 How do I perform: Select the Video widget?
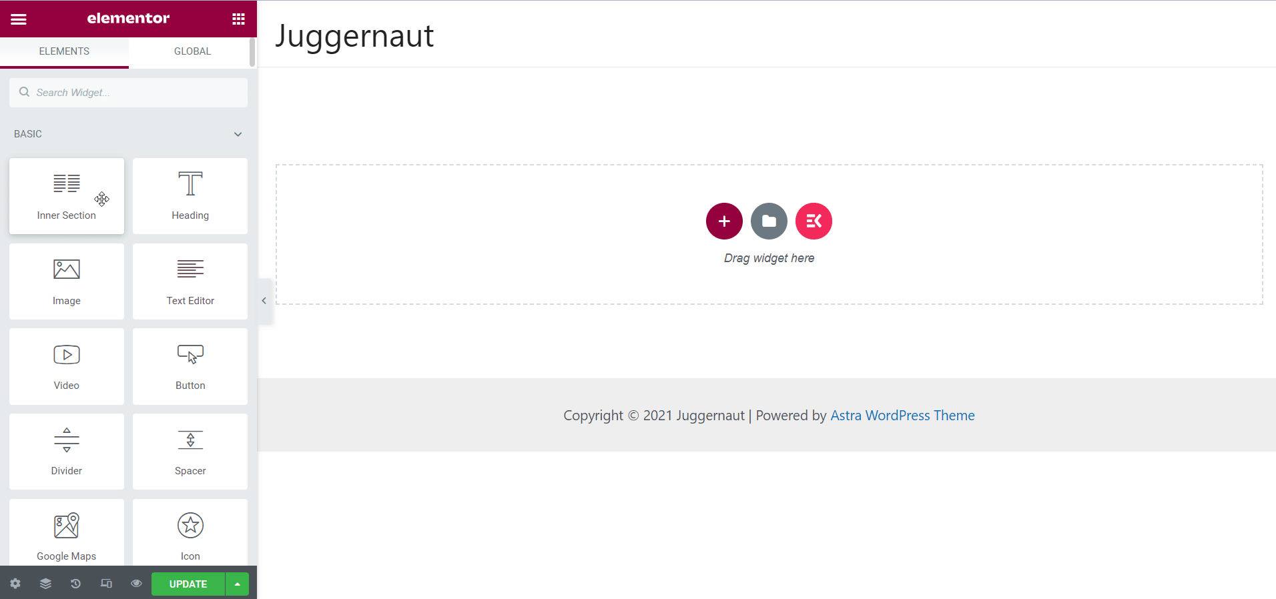[67, 366]
